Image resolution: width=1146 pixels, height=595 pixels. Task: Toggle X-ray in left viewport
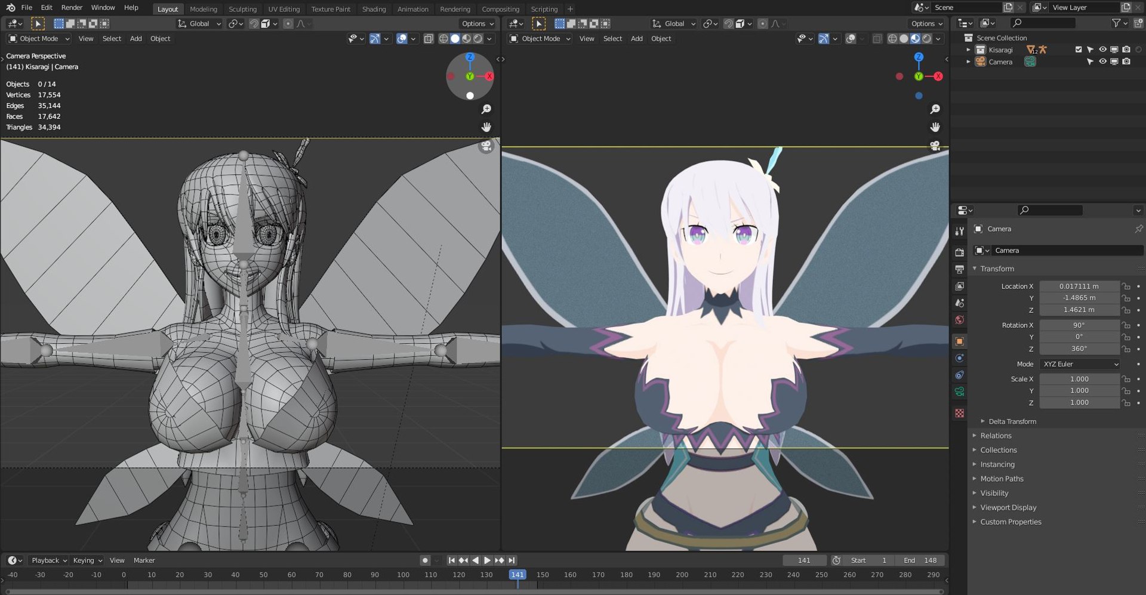pos(429,39)
